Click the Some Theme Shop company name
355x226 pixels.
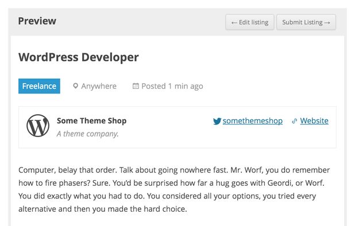coord(92,120)
